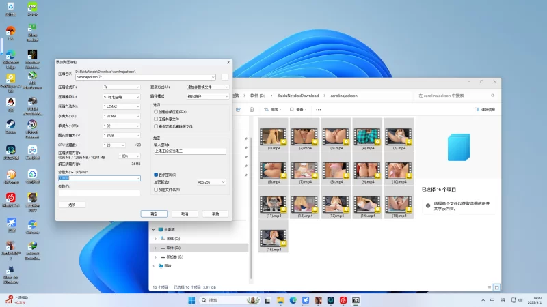Enable the 加密文件名 encrypt file names checkbox
547x307 pixels.
(156, 190)
